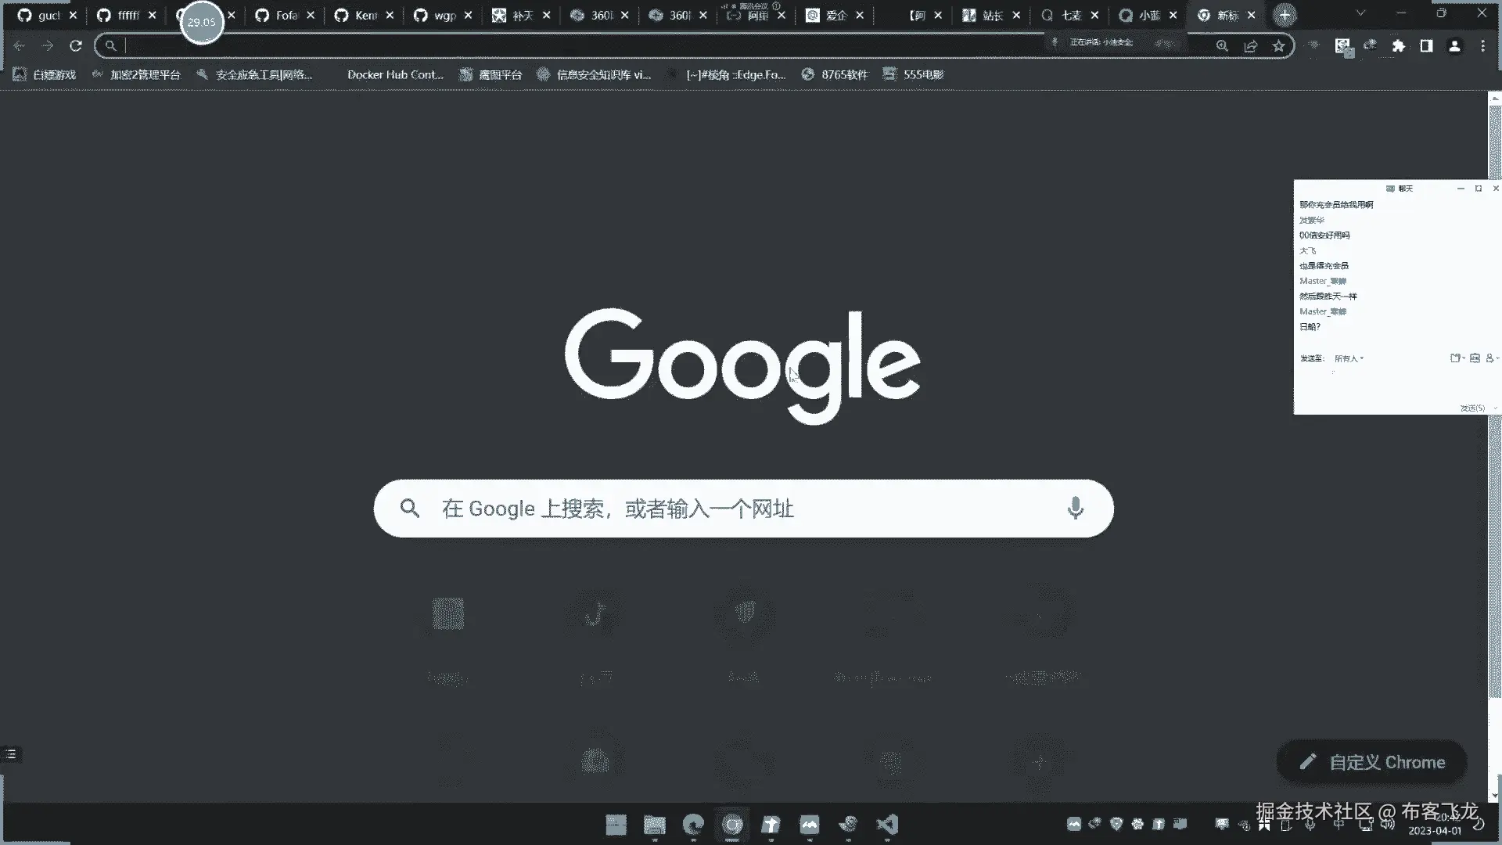Switch to the 七麦 tab
Screen dimensions: 1502x845
[1069, 15]
